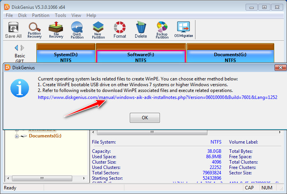
Task: Select the Format toolbar icon
Action: coord(120,30)
